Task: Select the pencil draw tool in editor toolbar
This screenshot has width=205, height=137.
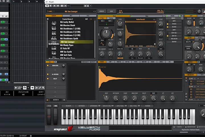Action: [40, 88]
